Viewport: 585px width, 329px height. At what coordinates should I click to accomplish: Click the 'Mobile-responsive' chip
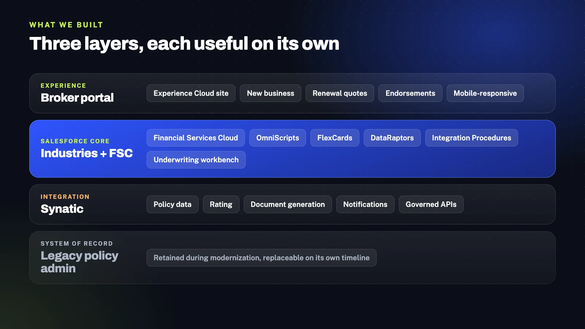click(485, 93)
